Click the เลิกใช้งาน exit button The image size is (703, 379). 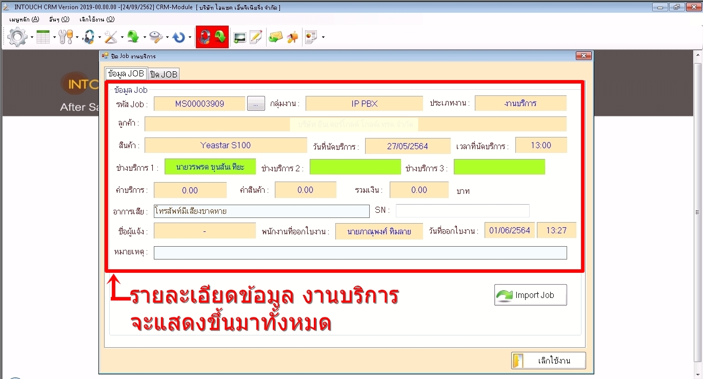click(x=548, y=361)
